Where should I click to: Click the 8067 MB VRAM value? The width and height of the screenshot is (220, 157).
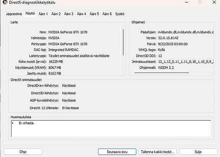click(55, 68)
